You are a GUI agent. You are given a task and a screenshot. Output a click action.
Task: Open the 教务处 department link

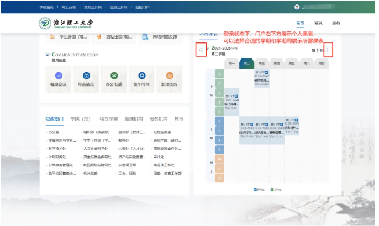(124, 140)
